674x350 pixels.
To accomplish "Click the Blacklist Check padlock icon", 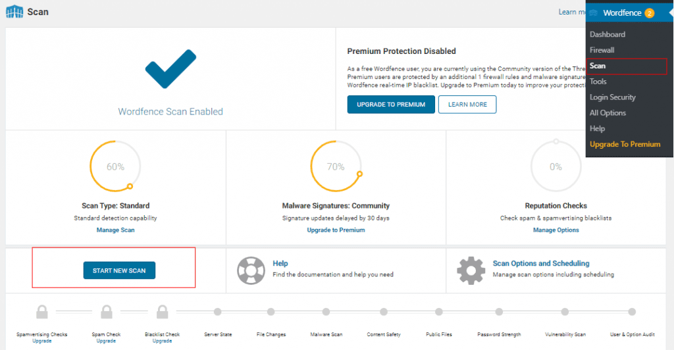I will [162, 312].
